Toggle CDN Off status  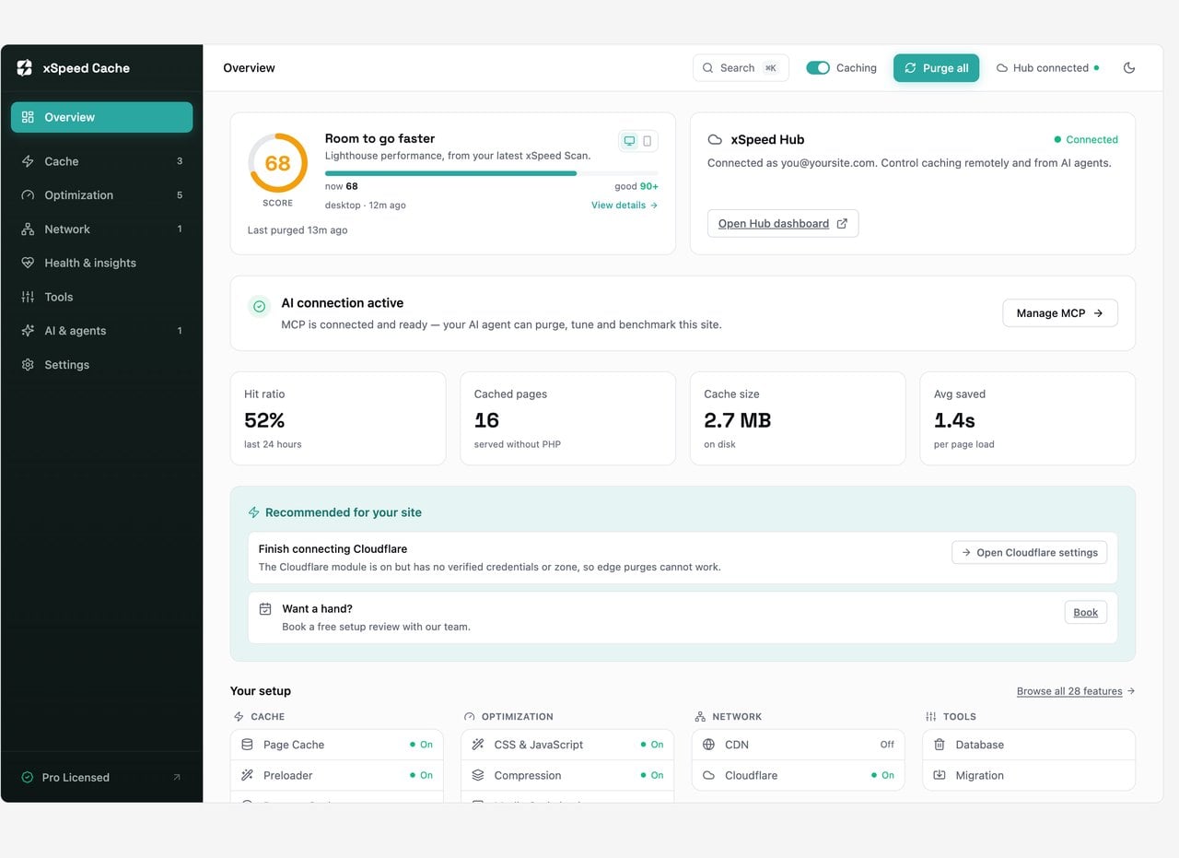tap(887, 745)
